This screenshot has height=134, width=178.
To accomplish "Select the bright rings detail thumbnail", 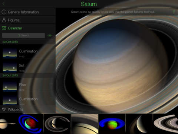I will pos(166,124).
